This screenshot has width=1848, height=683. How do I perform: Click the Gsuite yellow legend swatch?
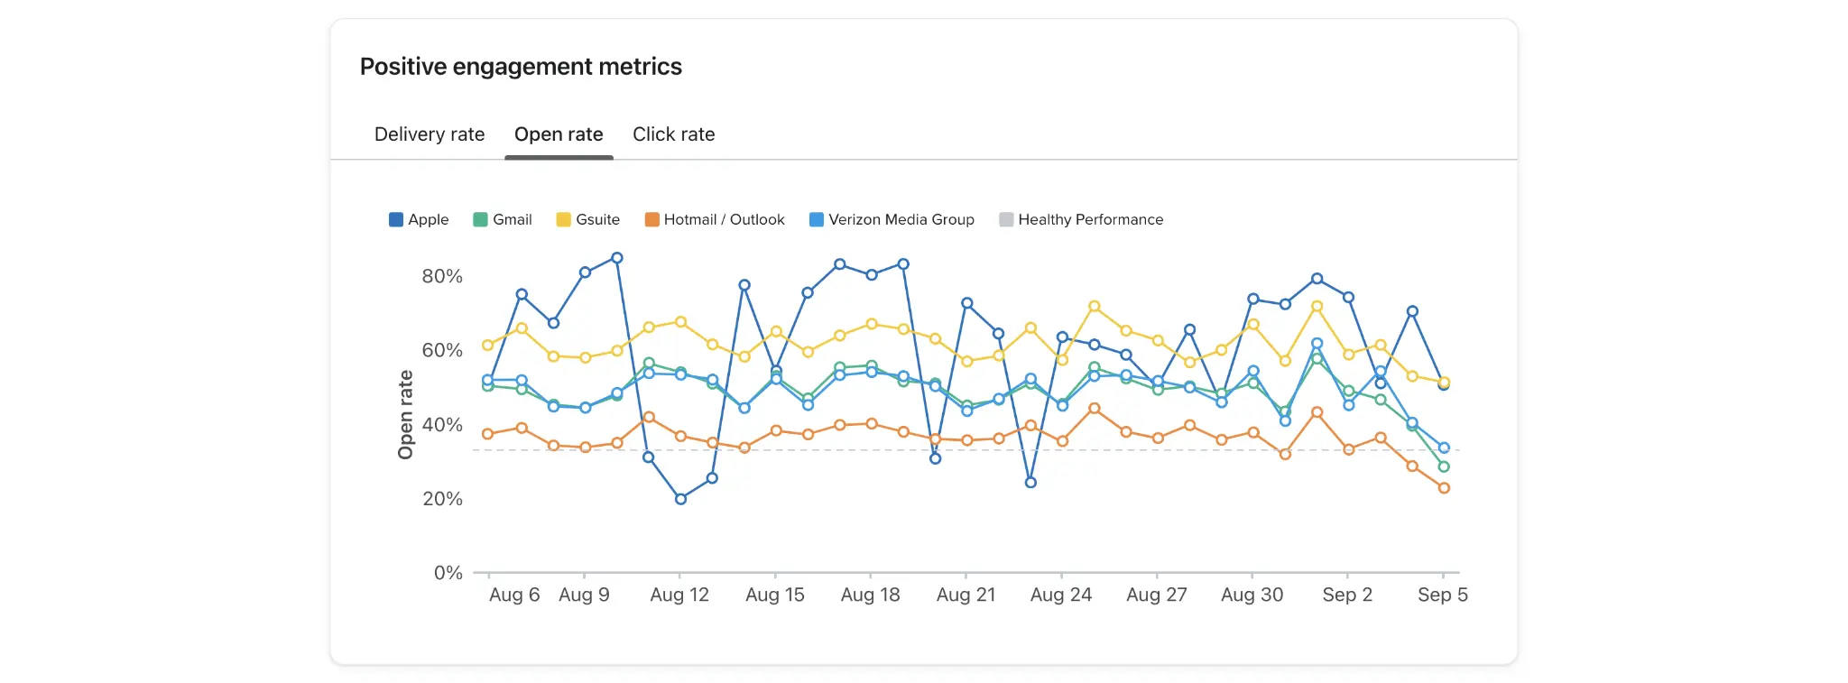point(563,219)
